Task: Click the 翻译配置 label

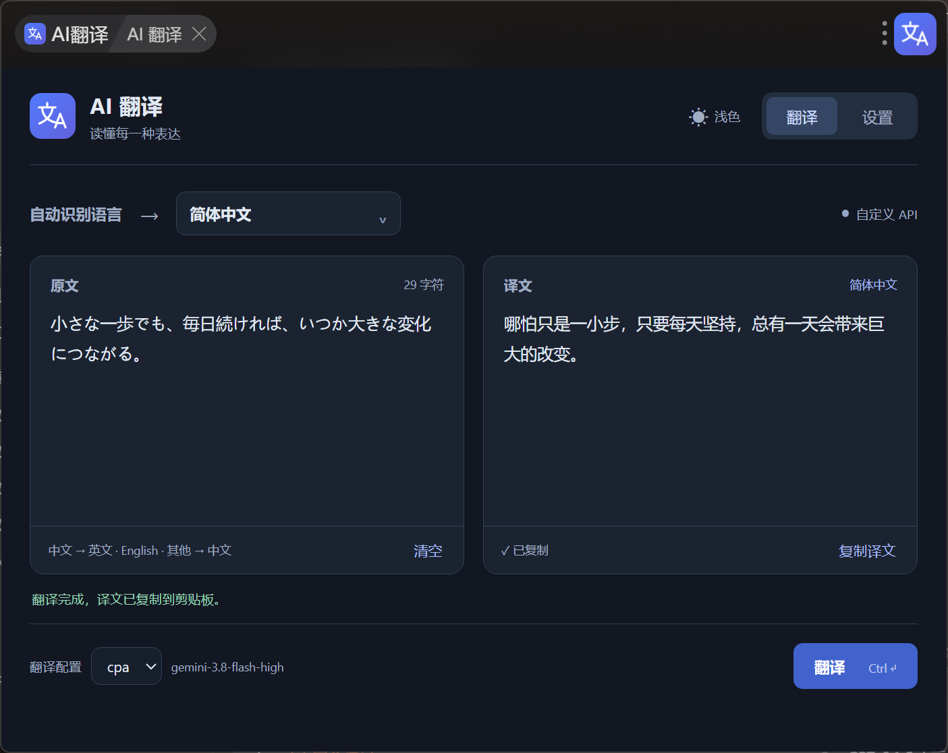Action: coord(55,667)
